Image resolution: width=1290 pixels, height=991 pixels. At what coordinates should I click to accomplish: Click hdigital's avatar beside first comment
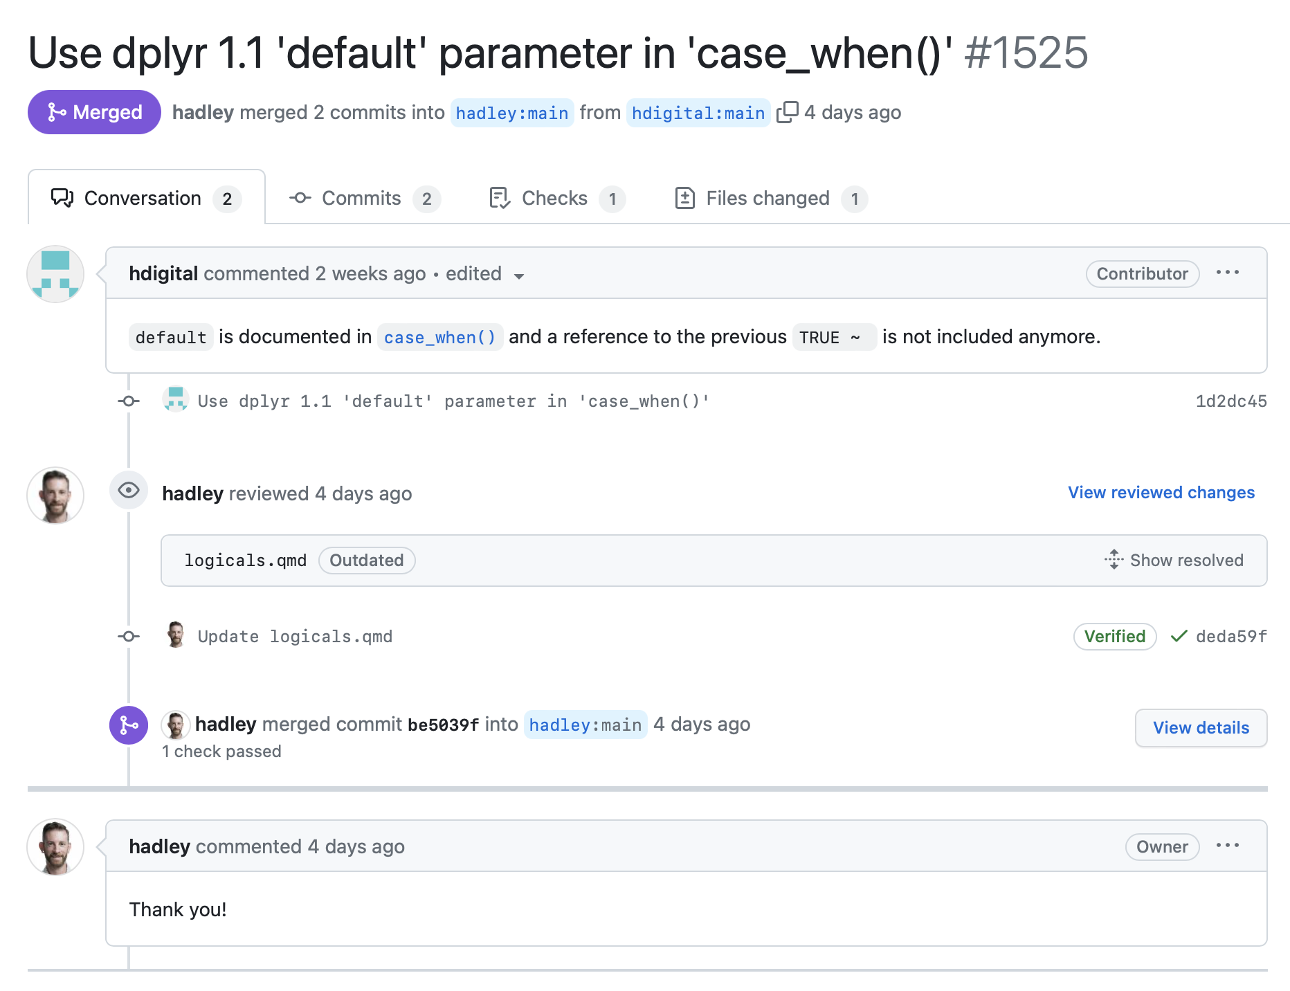click(55, 274)
